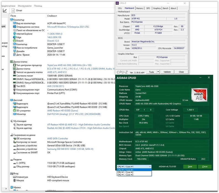This screenshot has width=219, height=193.
Task: Click Validate button in CPU-Z
Action: tap(167, 72)
